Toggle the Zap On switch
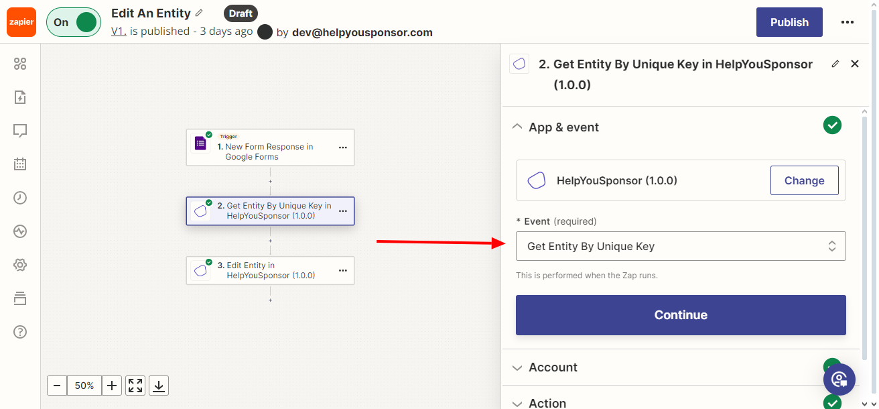 pyautogui.click(x=74, y=22)
